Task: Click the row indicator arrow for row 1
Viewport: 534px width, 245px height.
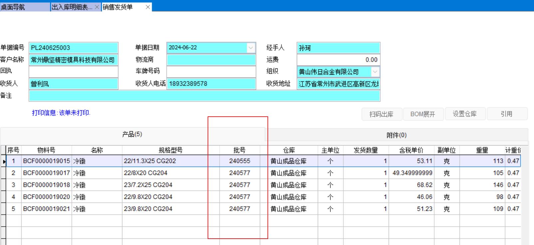Action: click(x=4, y=162)
